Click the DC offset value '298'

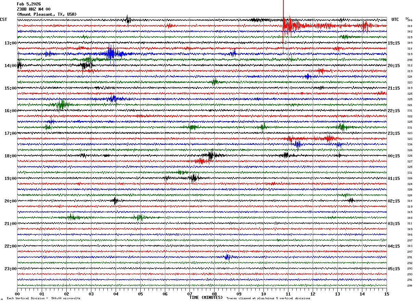410,60
